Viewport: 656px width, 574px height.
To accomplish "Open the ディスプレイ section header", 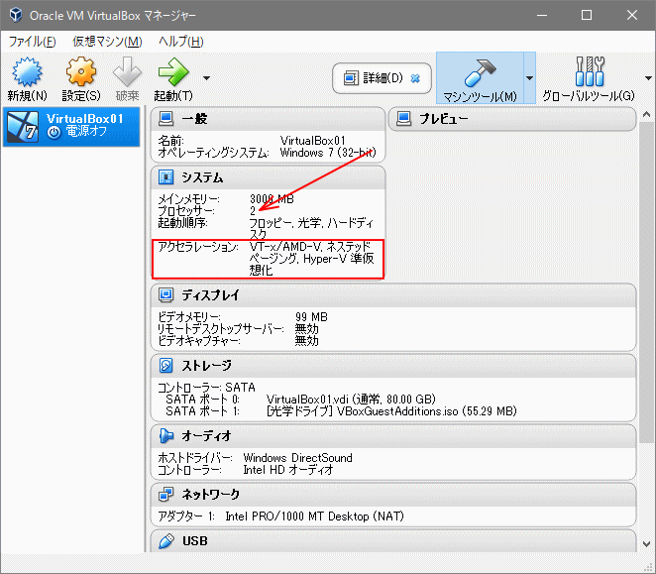I will click(x=393, y=295).
